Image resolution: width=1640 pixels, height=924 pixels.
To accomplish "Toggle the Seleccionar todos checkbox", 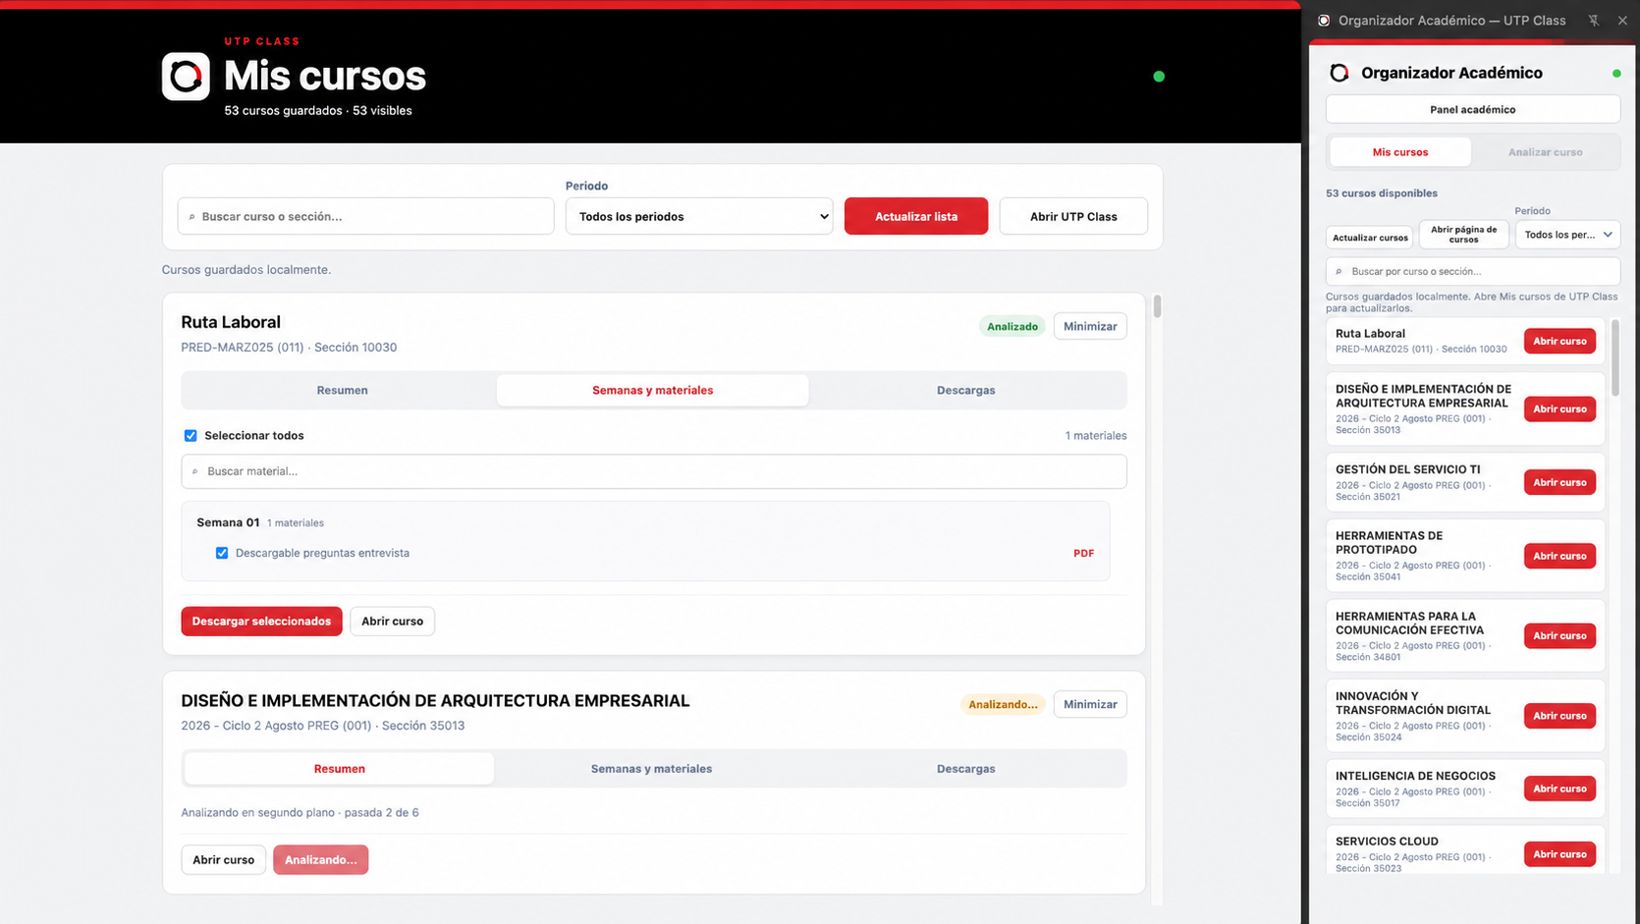I will pyautogui.click(x=191, y=436).
